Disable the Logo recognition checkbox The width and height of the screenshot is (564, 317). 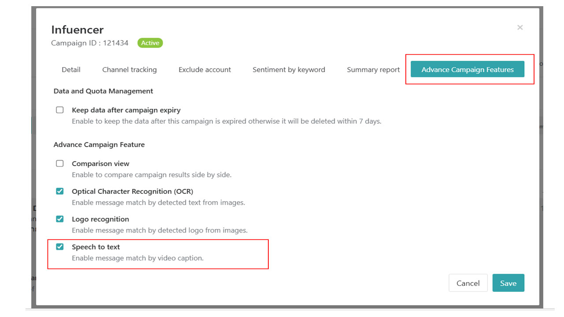(60, 219)
